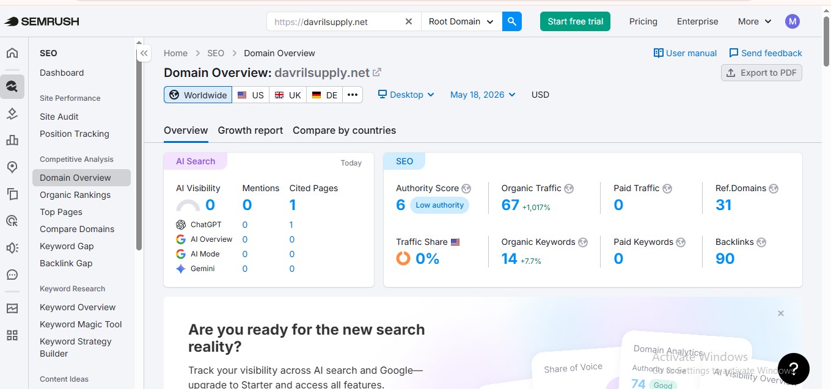The width and height of the screenshot is (831, 389).
Task: Open Compare Domains in sidebar
Action: click(77, 229)
